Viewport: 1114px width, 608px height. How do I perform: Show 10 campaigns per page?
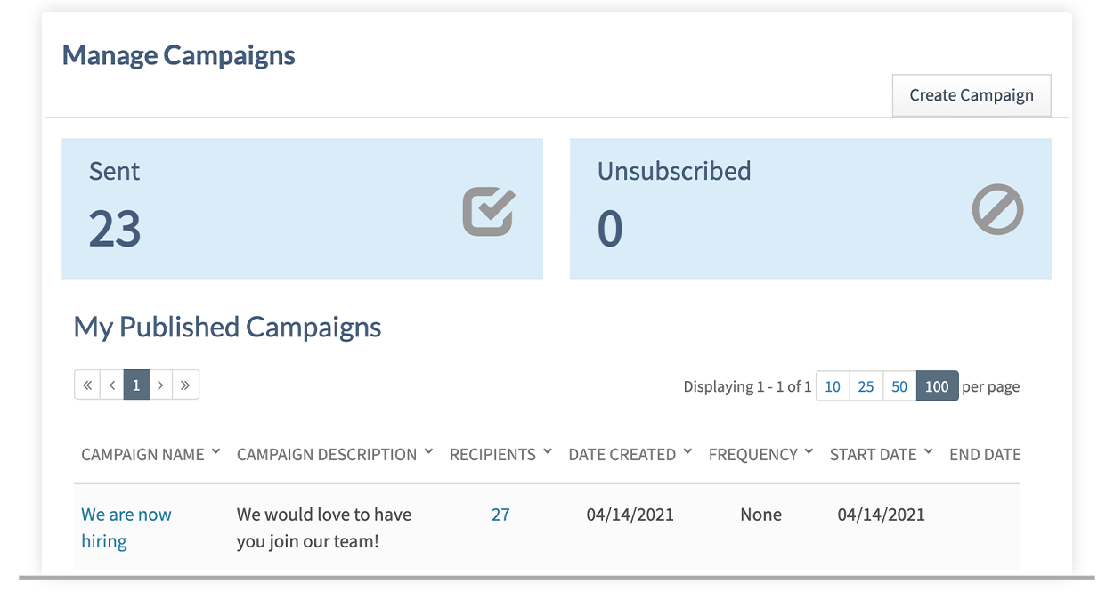pyautogui.click(x=833, y=386)
